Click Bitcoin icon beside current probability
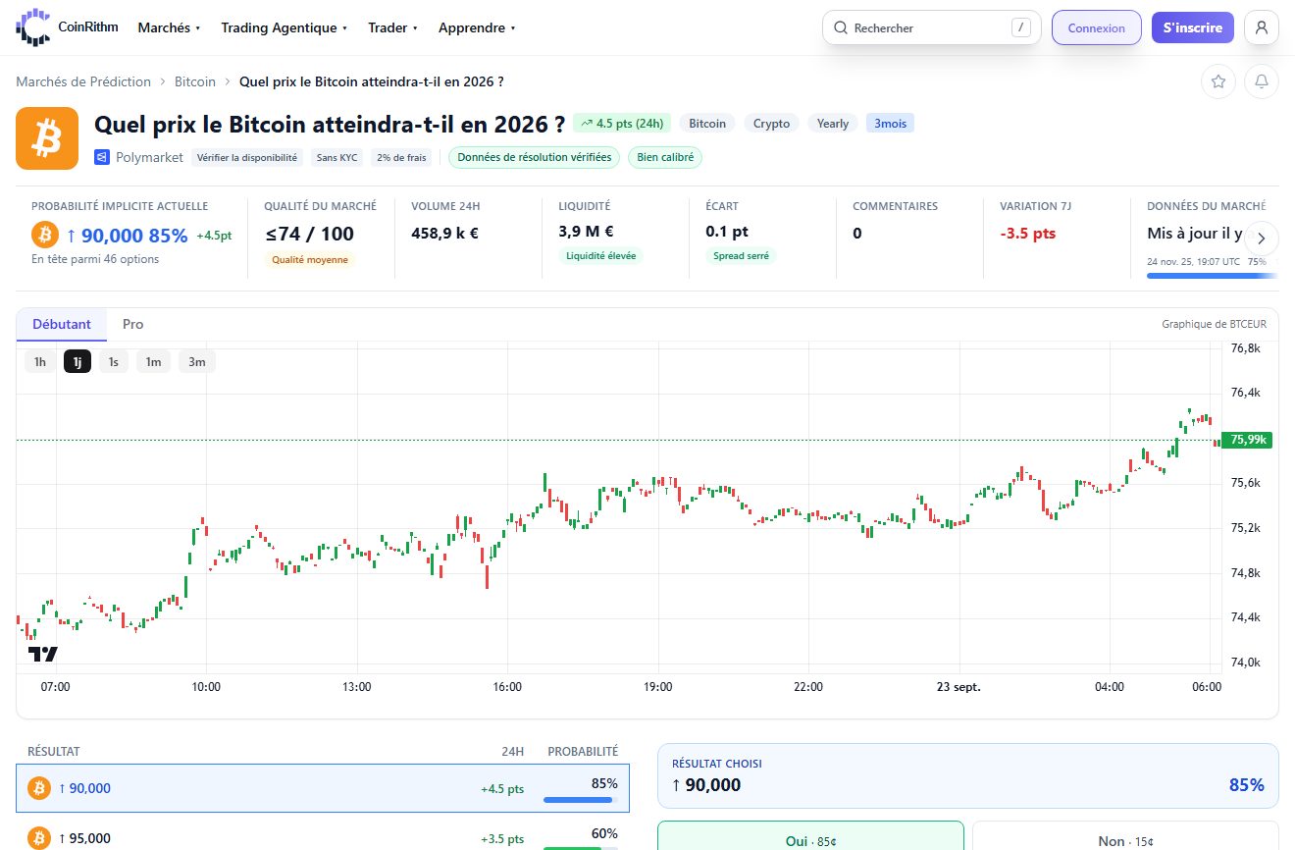Viewport: 1295px width, 850px height. (45, 235)
